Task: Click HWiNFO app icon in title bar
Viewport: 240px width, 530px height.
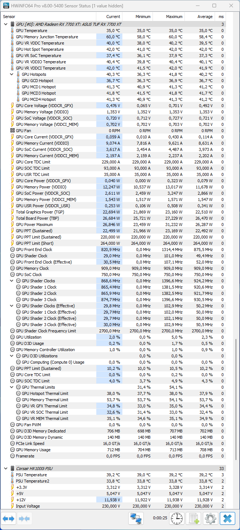Action: (6, 6)
